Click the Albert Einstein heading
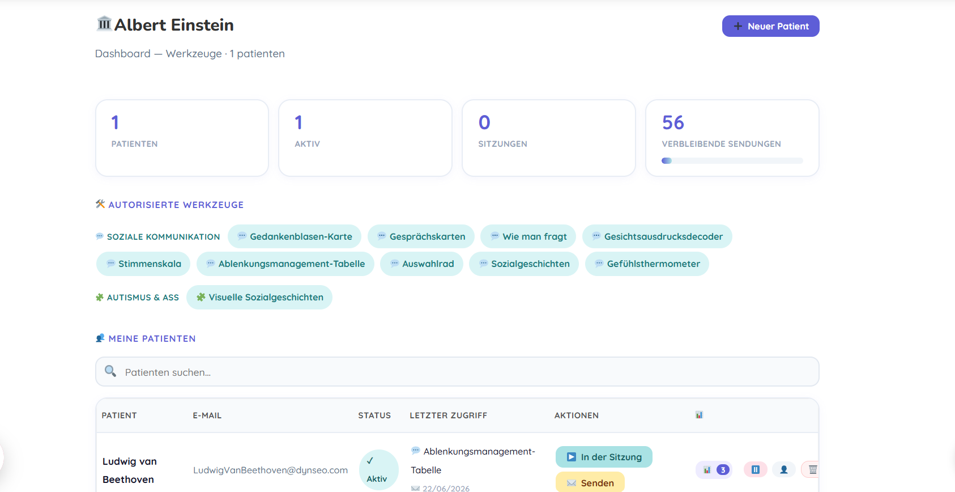 pyautogui.click(x=174, y=25)
